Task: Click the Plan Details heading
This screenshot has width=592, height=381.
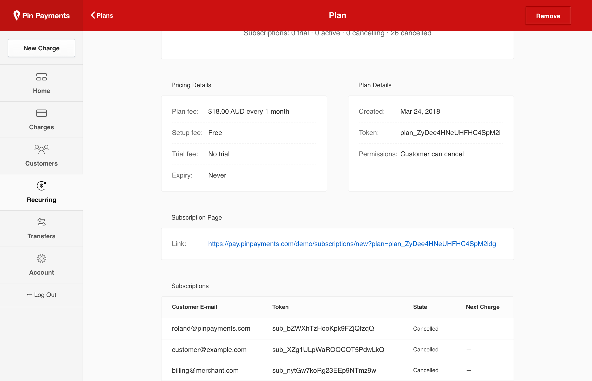Action: coord(375,85)
